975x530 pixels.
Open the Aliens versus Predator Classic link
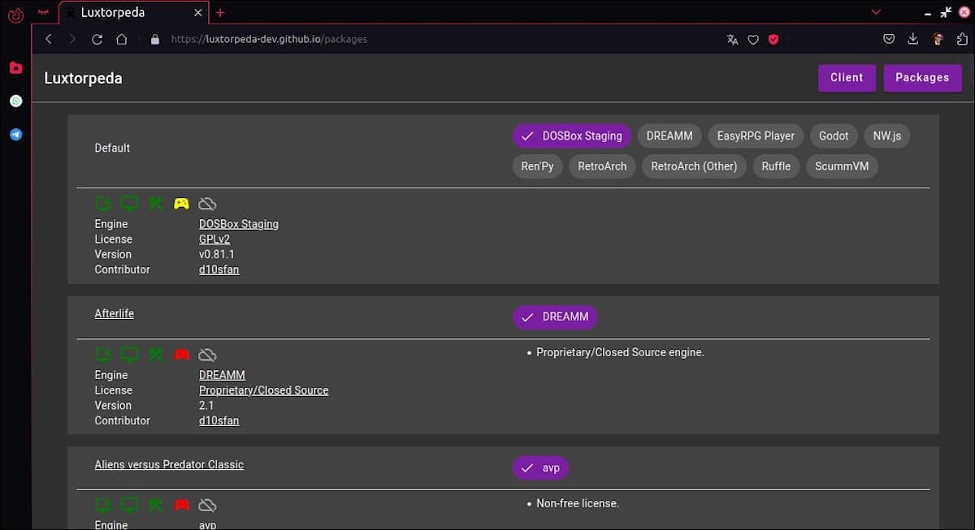[169, 465]
